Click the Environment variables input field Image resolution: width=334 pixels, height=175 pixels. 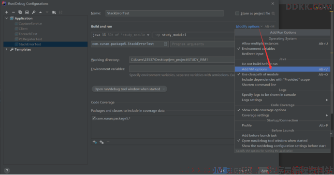tap(182, 69)
